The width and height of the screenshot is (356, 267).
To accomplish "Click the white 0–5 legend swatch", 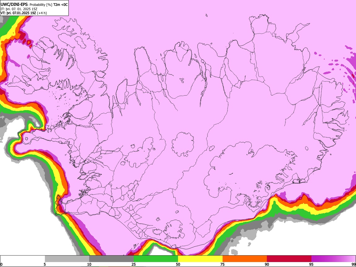I will click(x=23, y=259).
